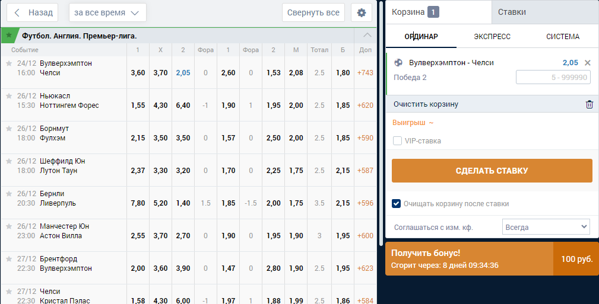This screenshot has width=599, height=304.
Task: Click the Получить бонус banner
Action: click(x=469, y=258)
